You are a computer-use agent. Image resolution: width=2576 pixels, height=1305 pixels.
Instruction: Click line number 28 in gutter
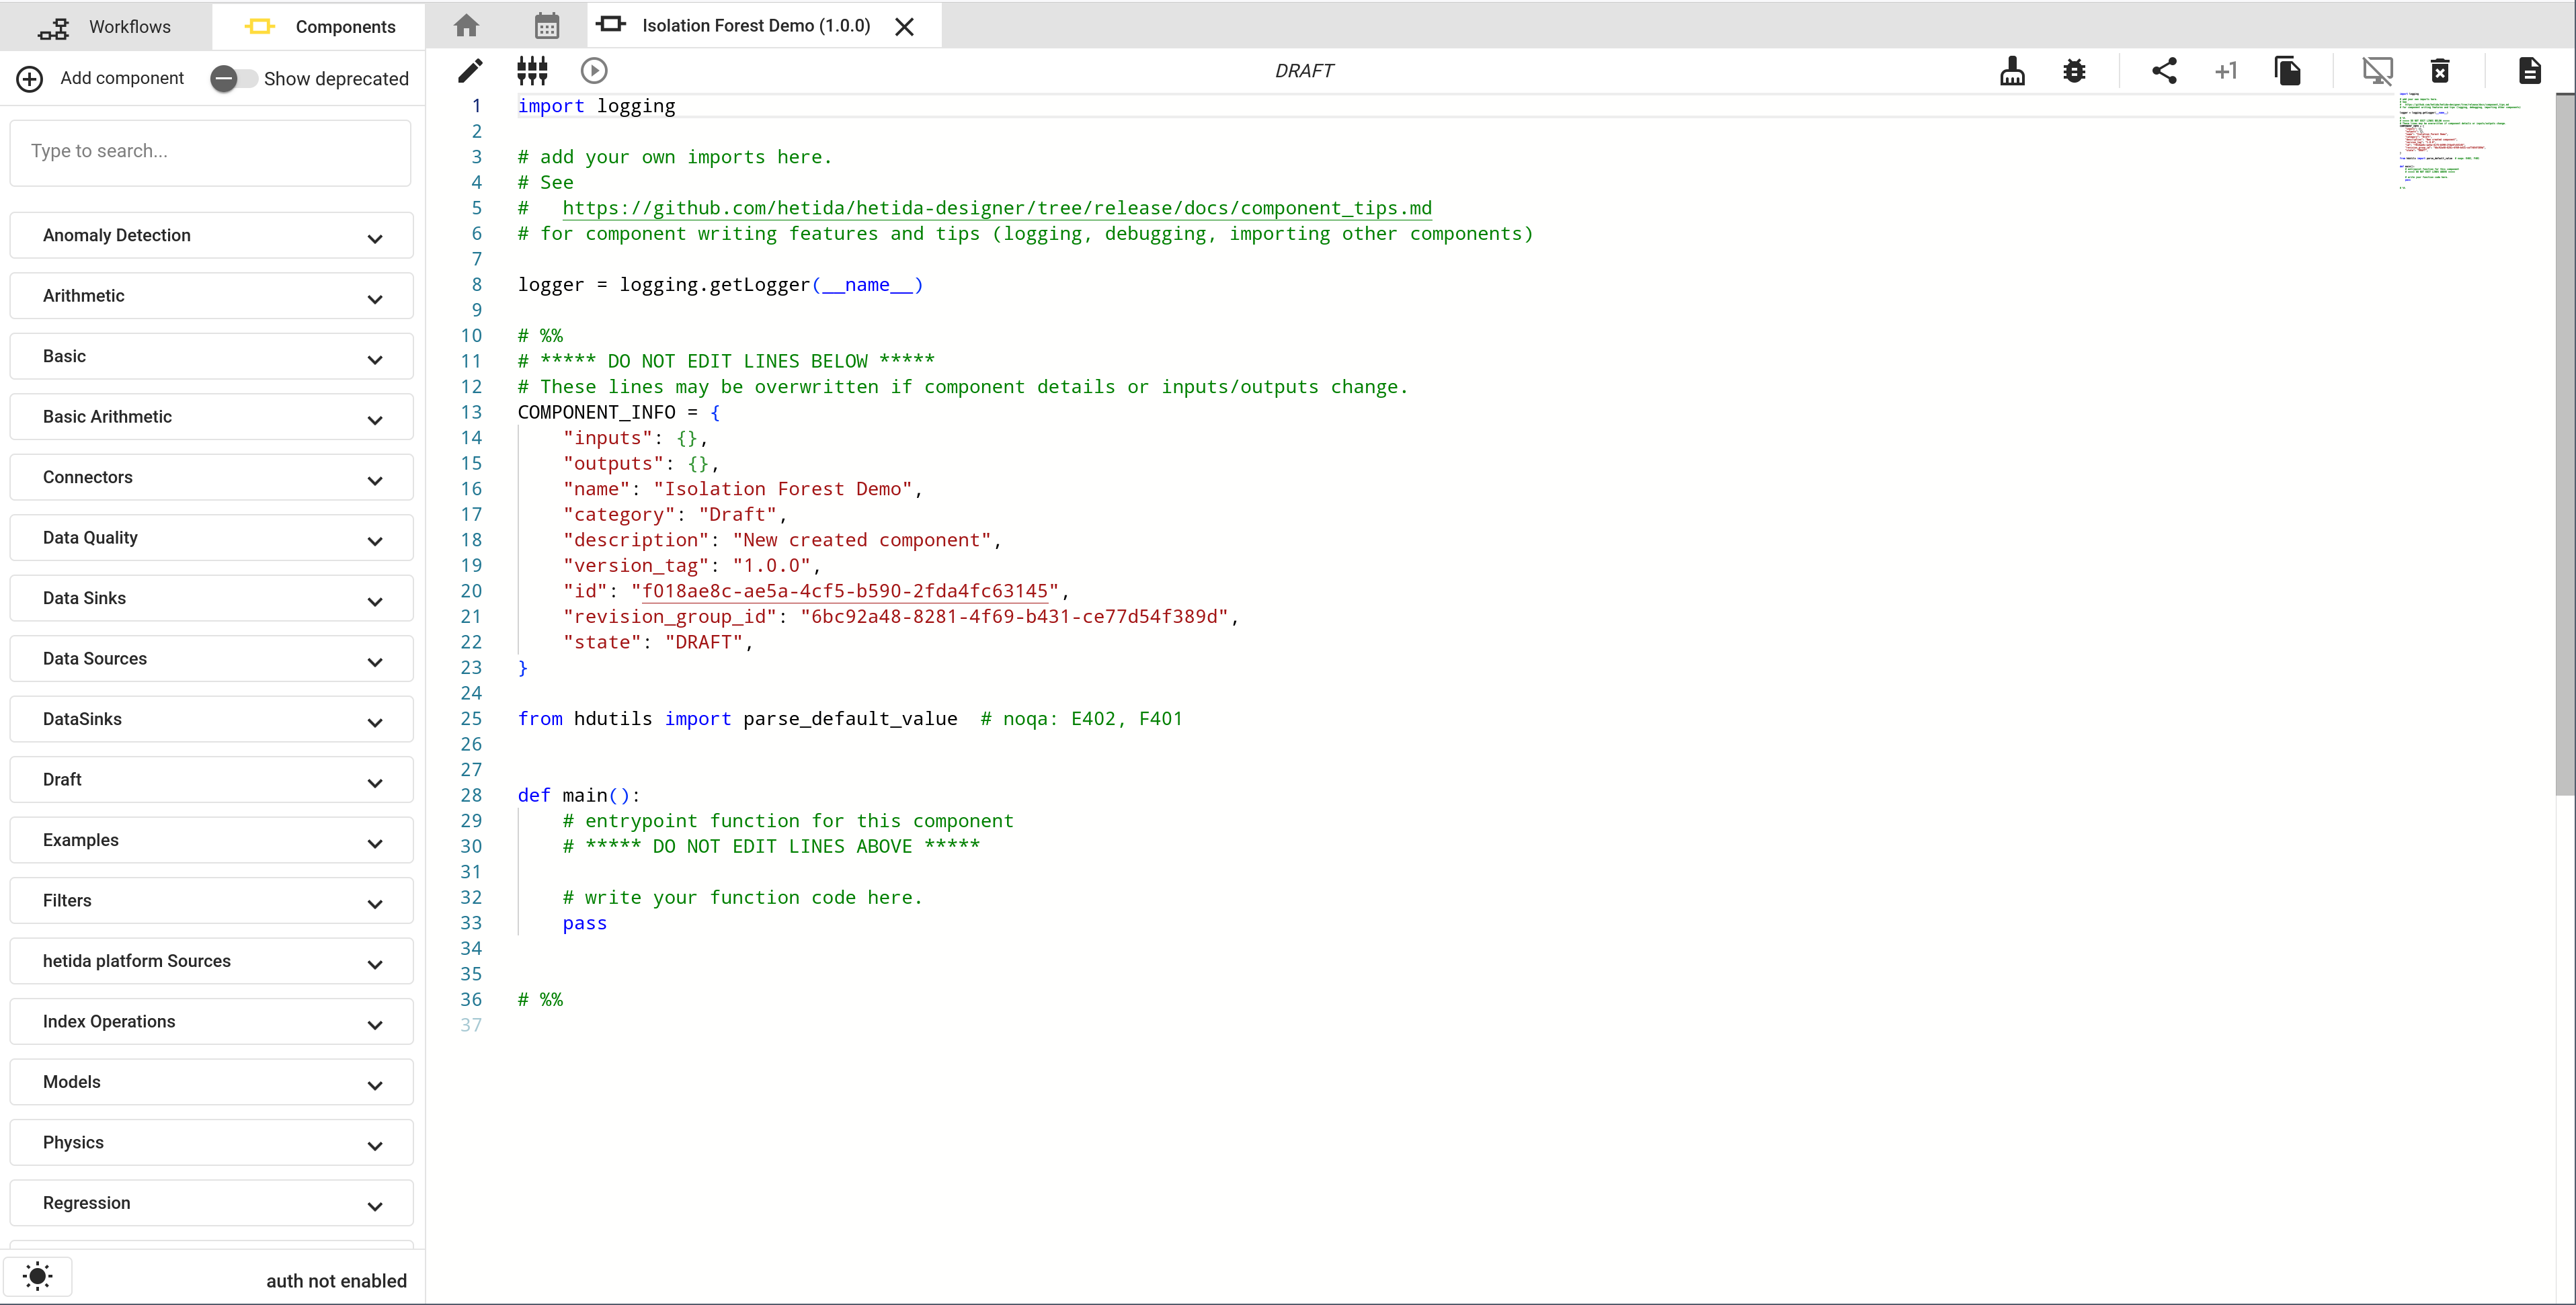click(470, 796)
